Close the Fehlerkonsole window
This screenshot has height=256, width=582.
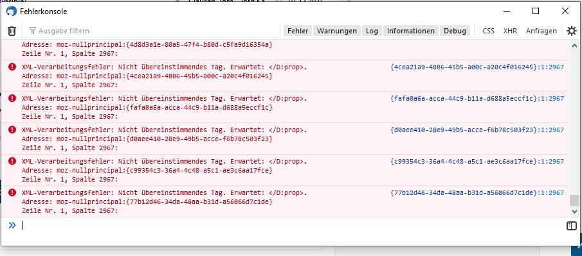tap(565, 11)
